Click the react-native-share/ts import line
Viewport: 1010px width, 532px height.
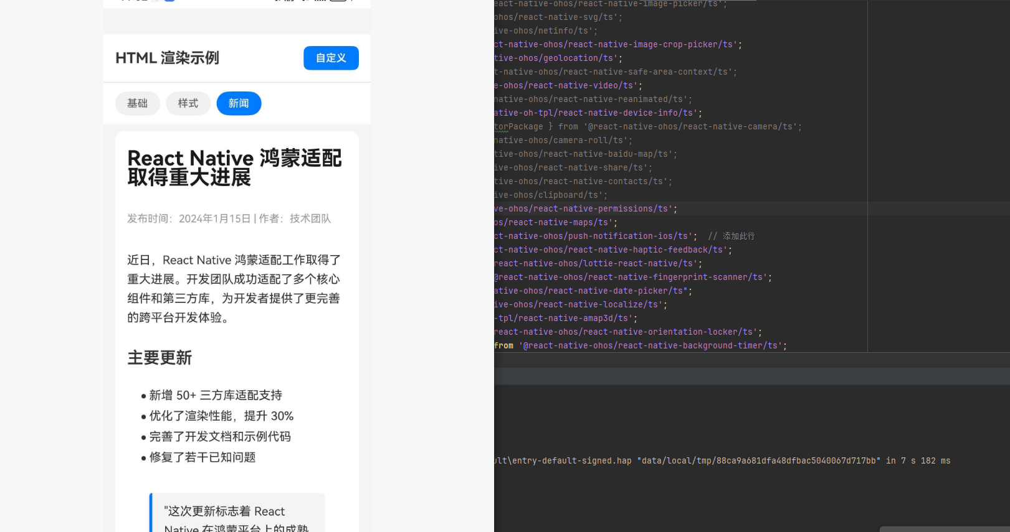pos(573,167)
